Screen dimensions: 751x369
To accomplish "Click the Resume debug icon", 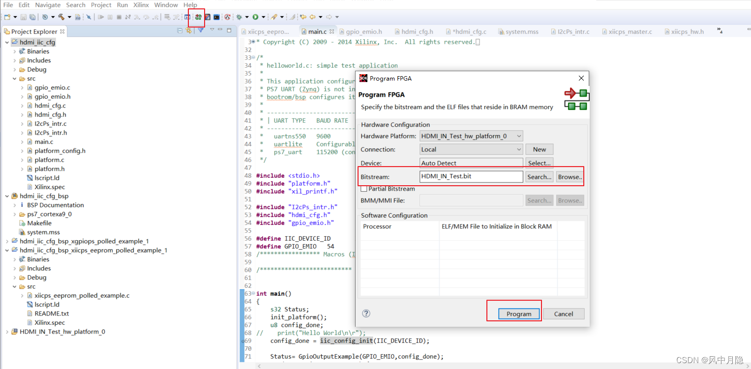I will [101, 17].
